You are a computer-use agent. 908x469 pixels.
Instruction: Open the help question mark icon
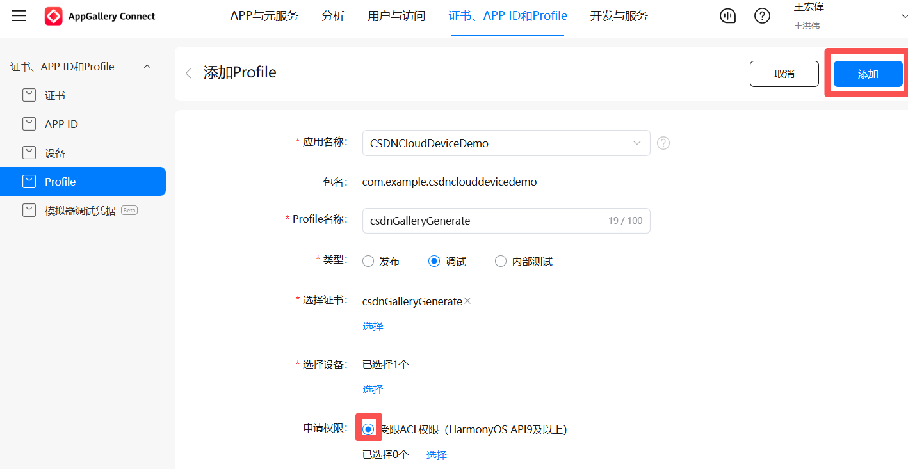[x=762, y=16]
